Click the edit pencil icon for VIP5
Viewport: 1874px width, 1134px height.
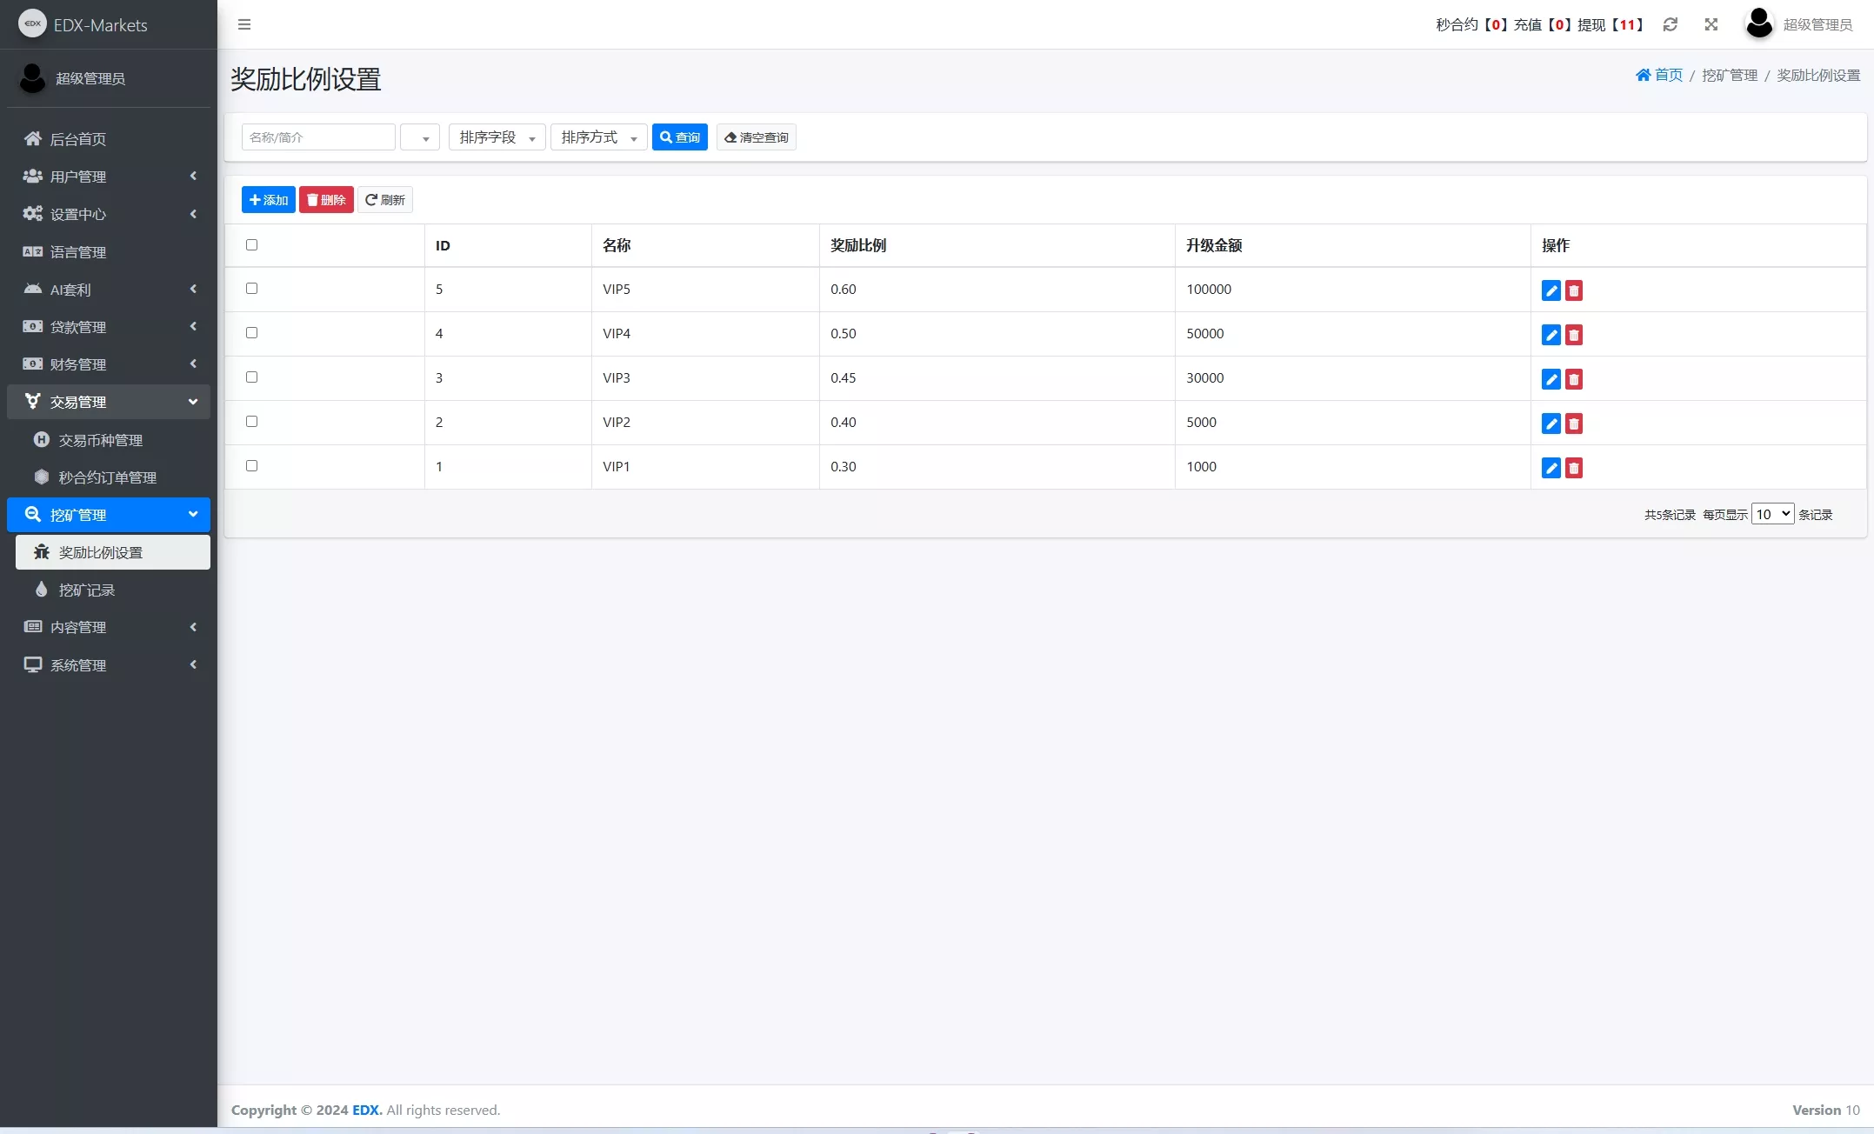pos(1551,290)
